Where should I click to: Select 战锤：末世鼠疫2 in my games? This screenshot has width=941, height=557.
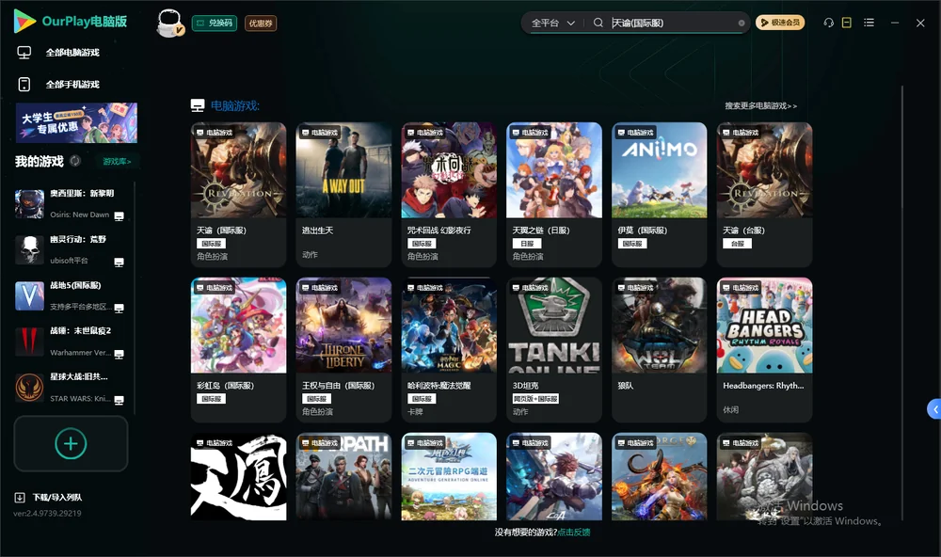[71, 342]
